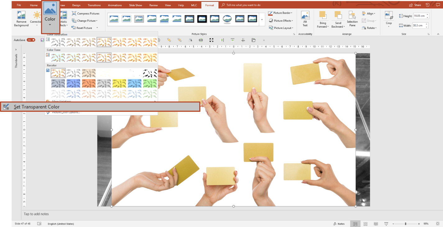
Task: Toggle the Notes pane
Action: [x=339, y=224]
